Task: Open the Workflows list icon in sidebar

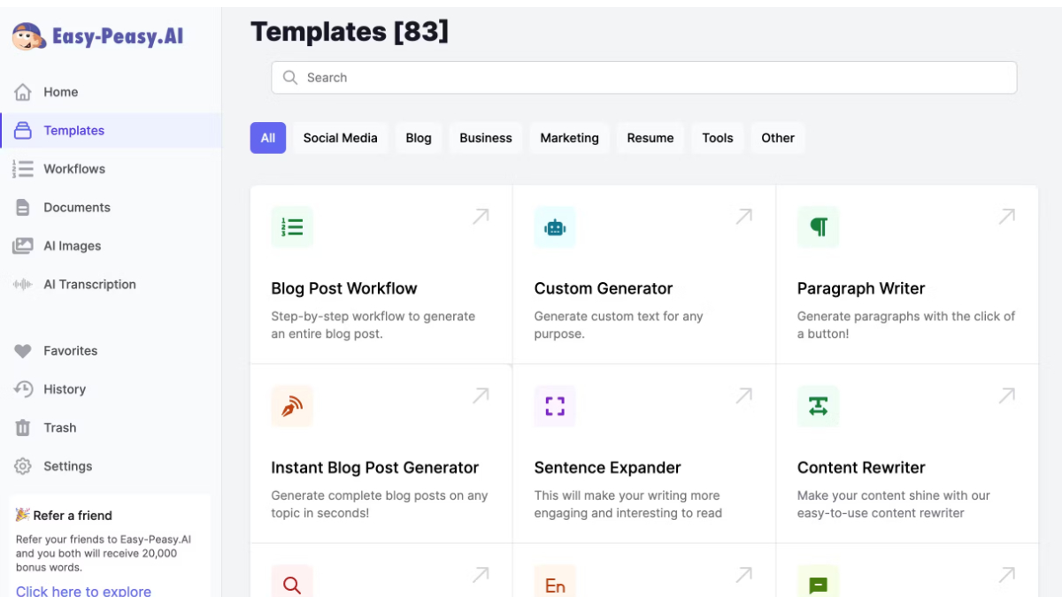Action: click(23, 169)
